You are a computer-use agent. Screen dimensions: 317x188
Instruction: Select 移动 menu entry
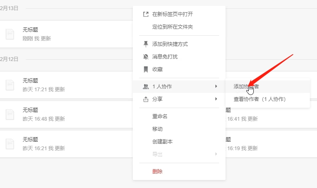coord(157,129)
